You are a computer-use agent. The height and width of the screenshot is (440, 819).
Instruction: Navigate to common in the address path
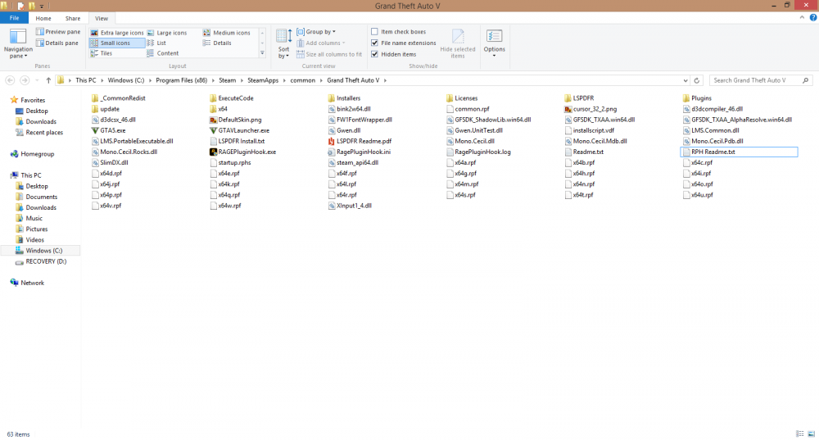302,80
